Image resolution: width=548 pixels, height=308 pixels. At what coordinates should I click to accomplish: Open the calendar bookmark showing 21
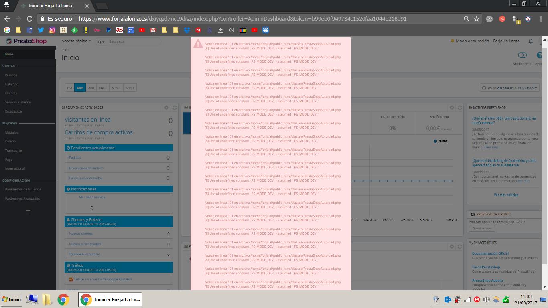pyautogui.click(x=131, y=30)
